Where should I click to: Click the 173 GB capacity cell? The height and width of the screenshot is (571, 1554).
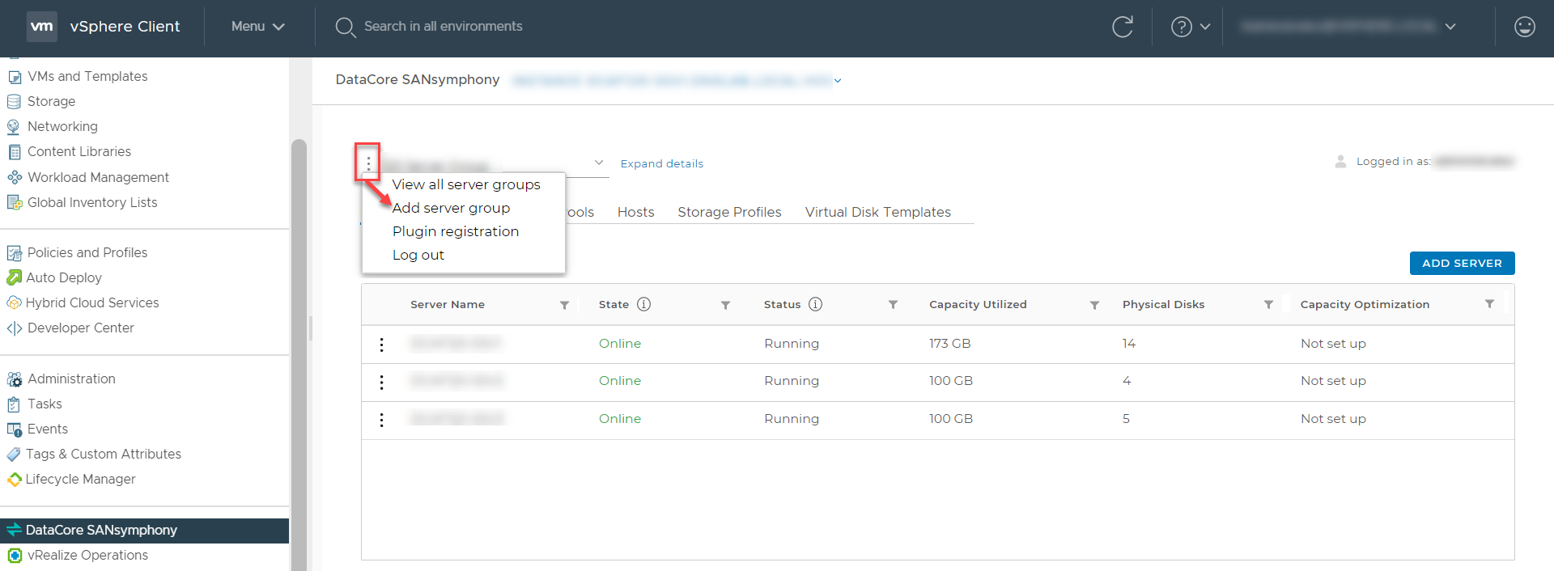click(949, 344)
